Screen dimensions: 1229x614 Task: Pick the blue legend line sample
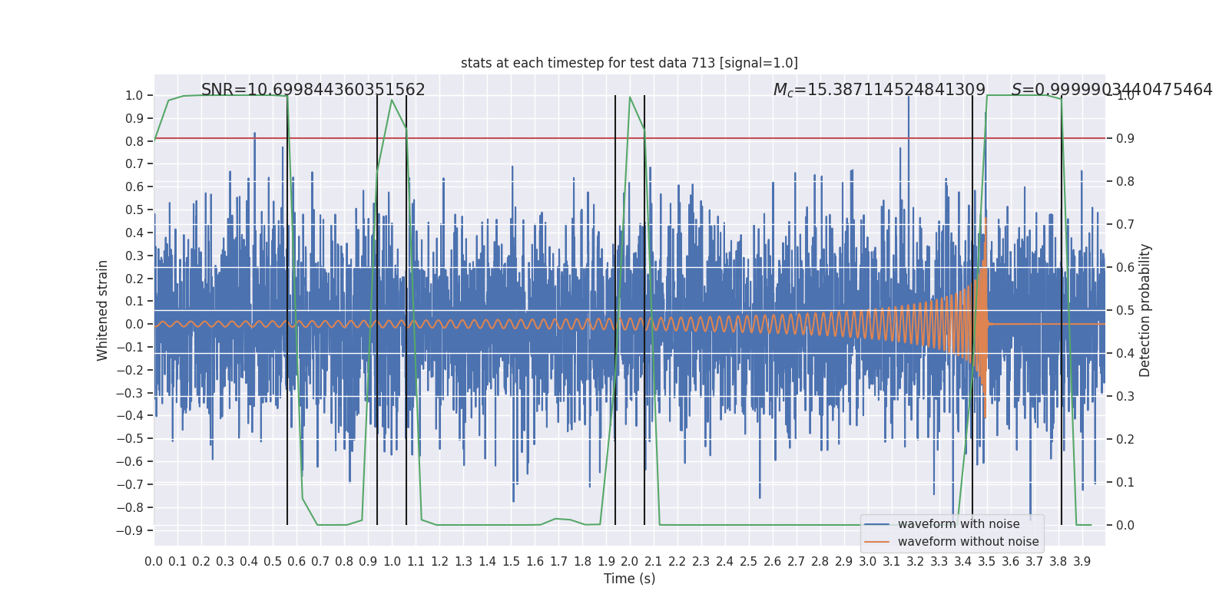(877, 524)
